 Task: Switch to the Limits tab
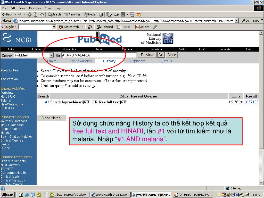52,61
